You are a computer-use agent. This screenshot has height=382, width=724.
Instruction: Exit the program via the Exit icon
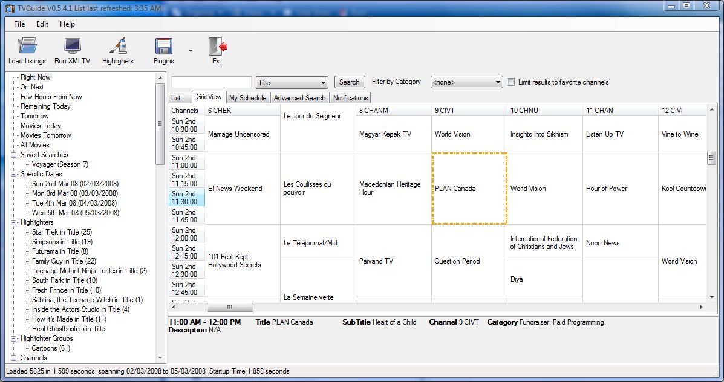(216, 47)
